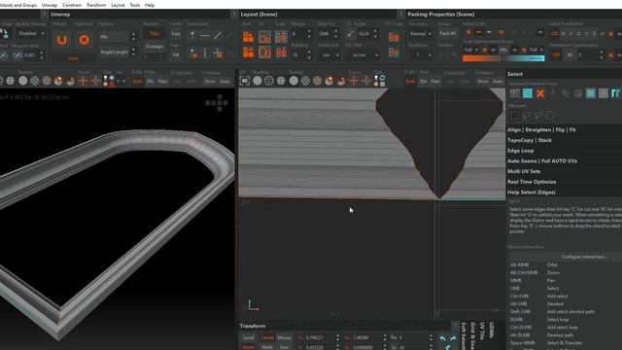Click the pin constraint icon

[x=192, y=36]
